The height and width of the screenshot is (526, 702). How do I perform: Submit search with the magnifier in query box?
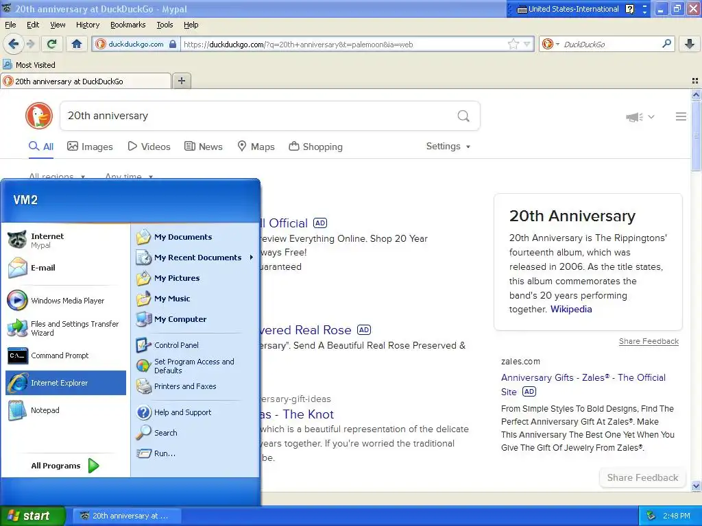tap(463, 116)
